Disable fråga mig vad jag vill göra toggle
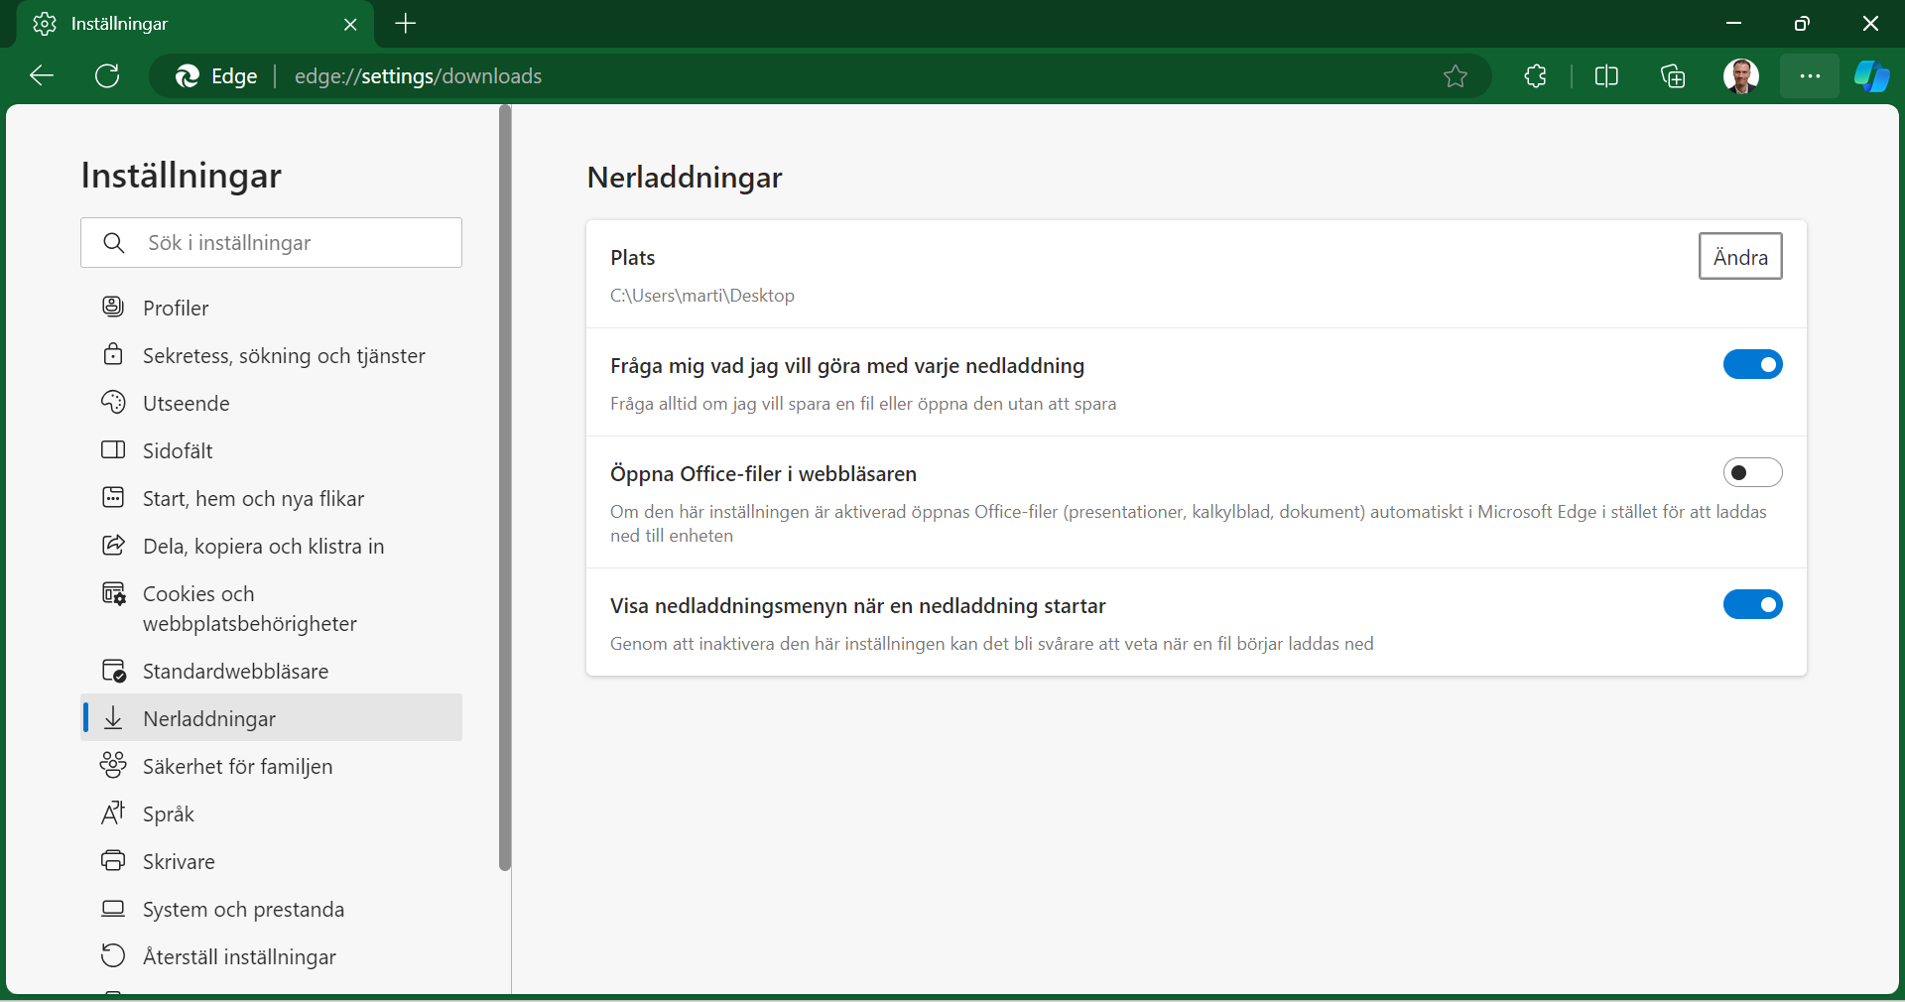The height and width of the screenshot is (1002, 1905). [x=1752, y=365]
